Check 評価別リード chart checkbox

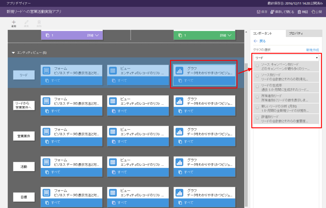(x=257, y=118)
